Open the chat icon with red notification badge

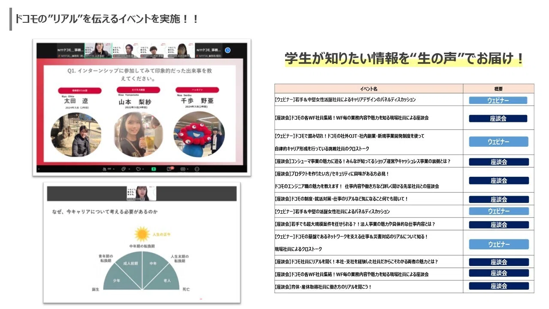pyautogui.click(x=170, y=169)
